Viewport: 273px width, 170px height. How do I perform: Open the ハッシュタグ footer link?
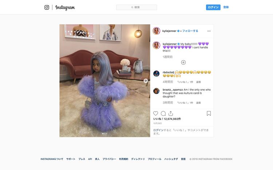pos(171,159)
